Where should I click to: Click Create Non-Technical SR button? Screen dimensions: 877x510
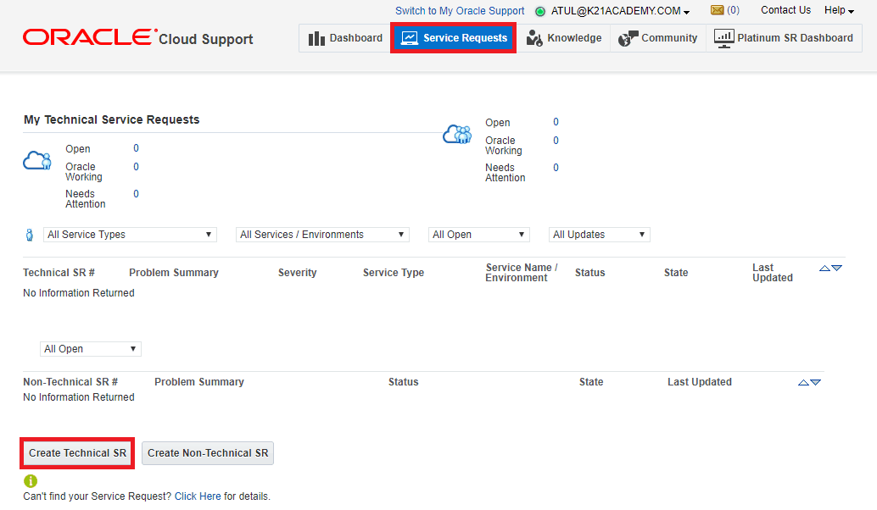[208, 453]
